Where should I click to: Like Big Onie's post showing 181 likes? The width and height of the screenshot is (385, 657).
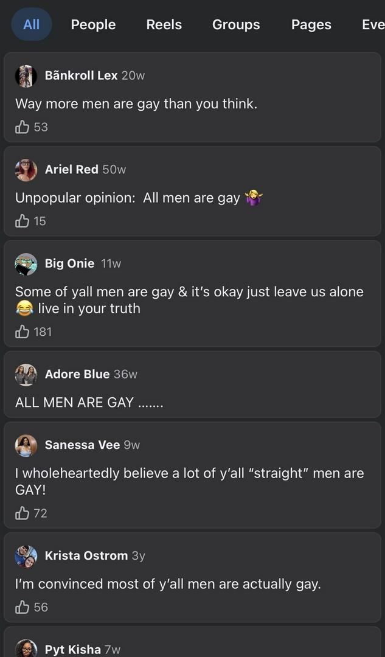(23, 332)
